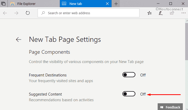Go back with browser back arrow
Image resolution: width=188 pixels, height=110 pixels.
click(x=5, y=13)
